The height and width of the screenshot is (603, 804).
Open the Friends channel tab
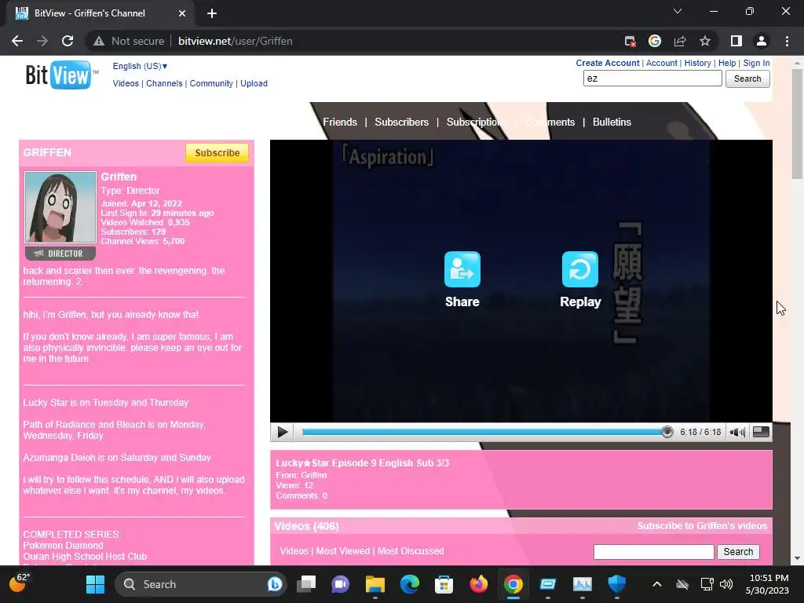click(x=339, y=122)
